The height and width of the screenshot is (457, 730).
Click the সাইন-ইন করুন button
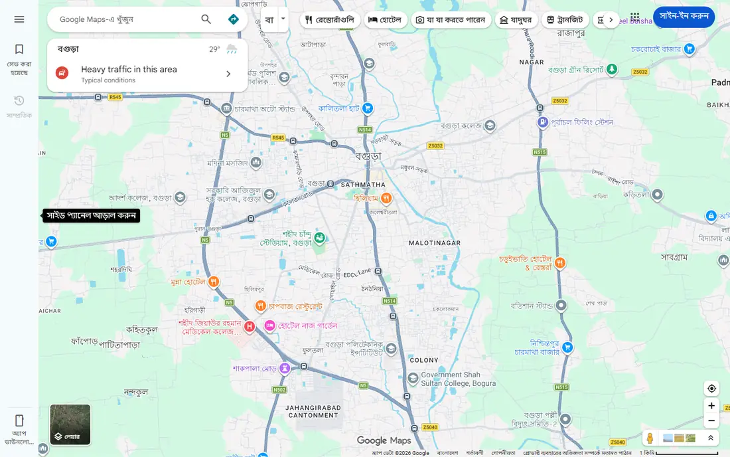pos(684,17)
